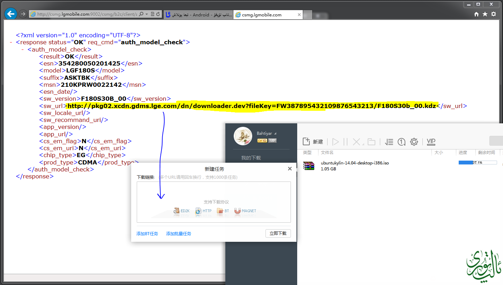Sort by size (大小) column header
The image size is (503, 285).
coord(439,153)
